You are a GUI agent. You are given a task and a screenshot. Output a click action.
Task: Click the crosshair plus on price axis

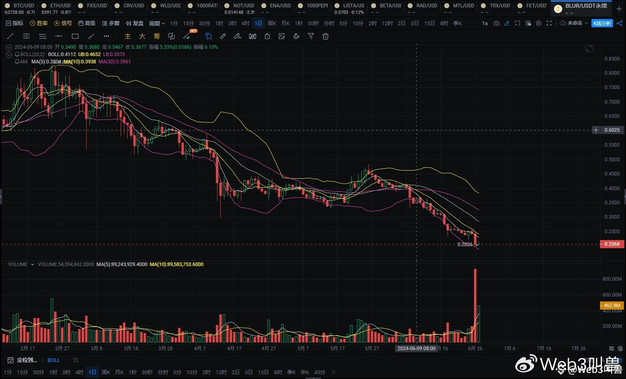tap(596, 130)
